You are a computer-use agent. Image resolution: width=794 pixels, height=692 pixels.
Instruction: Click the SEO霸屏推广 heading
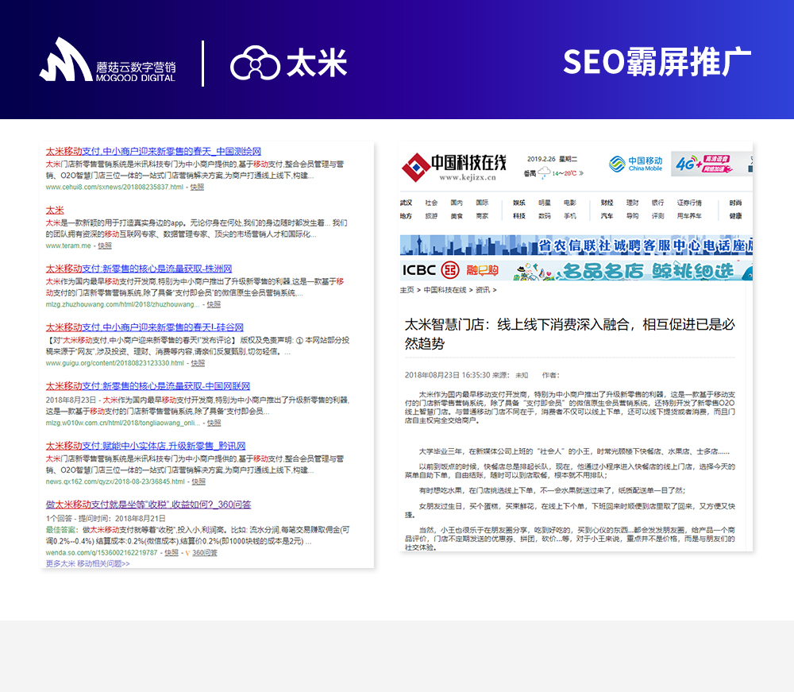657,62
